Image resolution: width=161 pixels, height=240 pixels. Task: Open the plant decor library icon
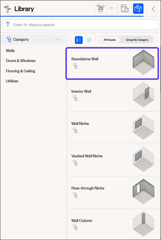pos(101,9)
